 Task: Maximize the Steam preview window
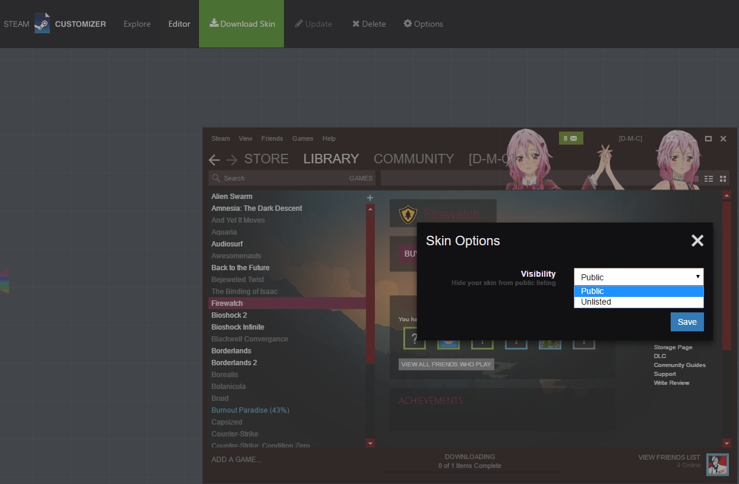(708, 138)
